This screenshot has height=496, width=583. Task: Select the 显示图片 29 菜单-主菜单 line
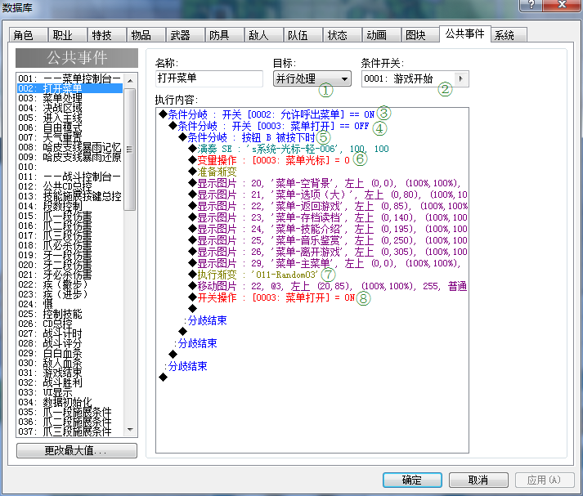click(325, 263)
